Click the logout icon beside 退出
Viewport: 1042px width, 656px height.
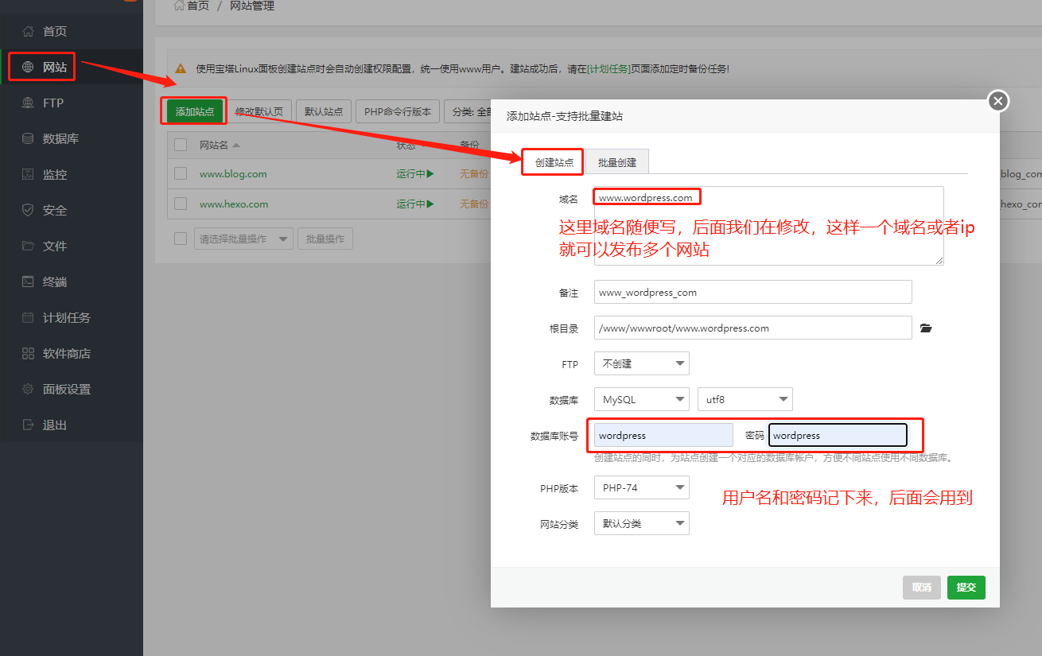[x=28, y=425]
